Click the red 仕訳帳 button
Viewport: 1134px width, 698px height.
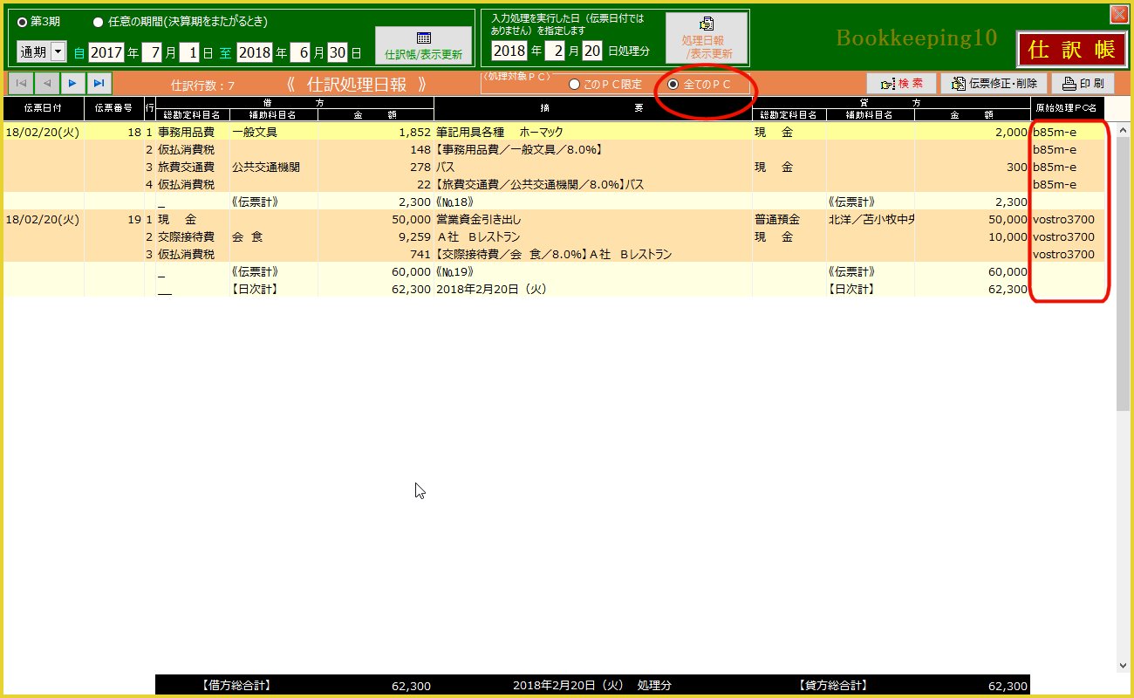(x=1071, y=50)
